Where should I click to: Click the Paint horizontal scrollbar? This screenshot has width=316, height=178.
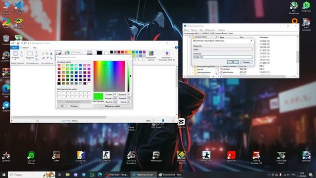[59, 117]
